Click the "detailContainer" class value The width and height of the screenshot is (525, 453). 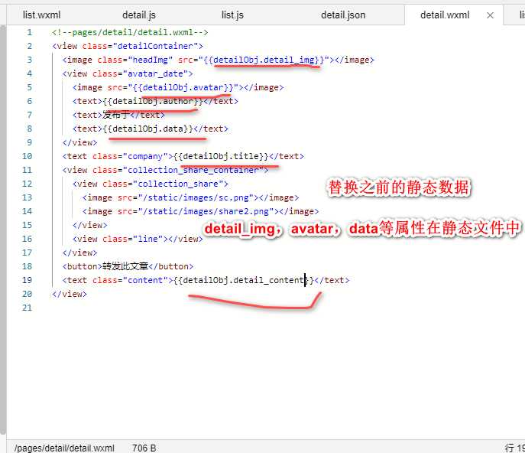156,46
